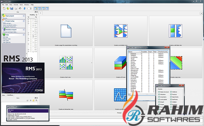Select the Python script row in the licence list
Screen dimensions: 204x126
point(135,68)
